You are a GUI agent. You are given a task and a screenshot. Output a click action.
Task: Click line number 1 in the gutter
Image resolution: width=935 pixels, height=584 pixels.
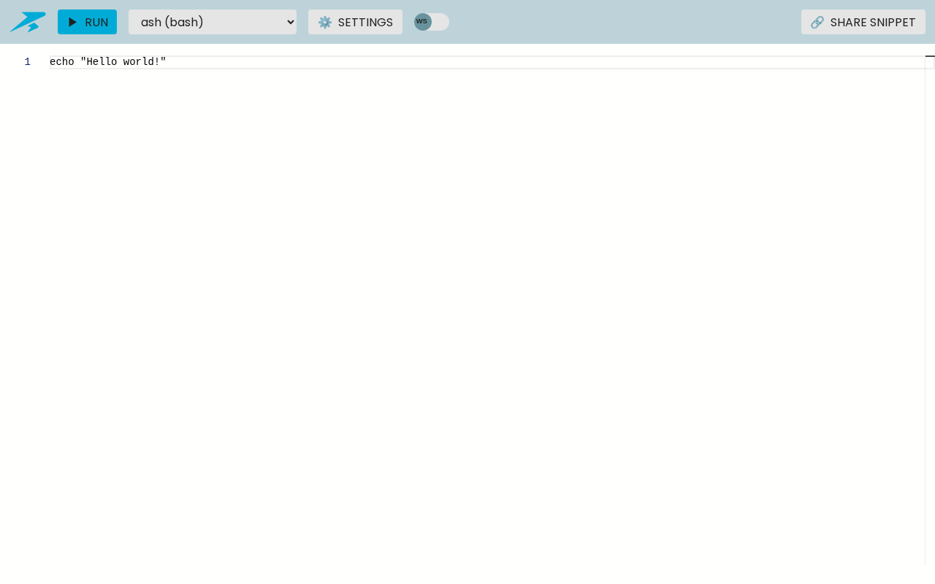[28, 62]
